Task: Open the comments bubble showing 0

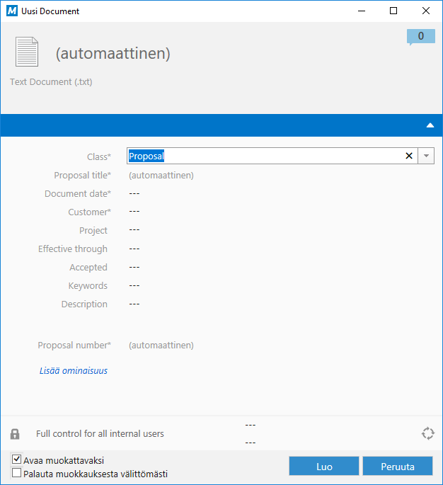Action: coord(420,36)
